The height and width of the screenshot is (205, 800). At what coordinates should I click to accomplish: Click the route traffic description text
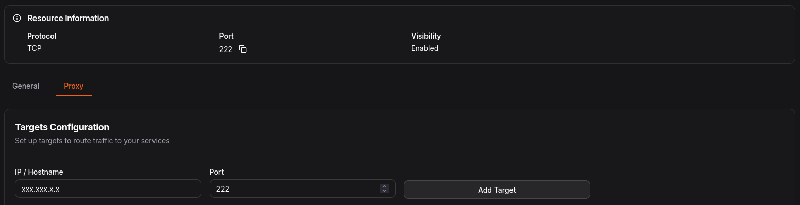(92, 140)
